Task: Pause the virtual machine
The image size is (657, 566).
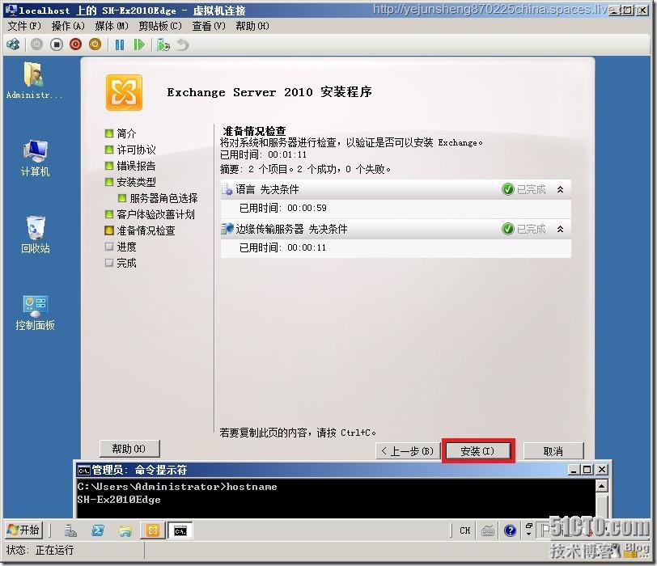Action: click(x=120, y=44)
